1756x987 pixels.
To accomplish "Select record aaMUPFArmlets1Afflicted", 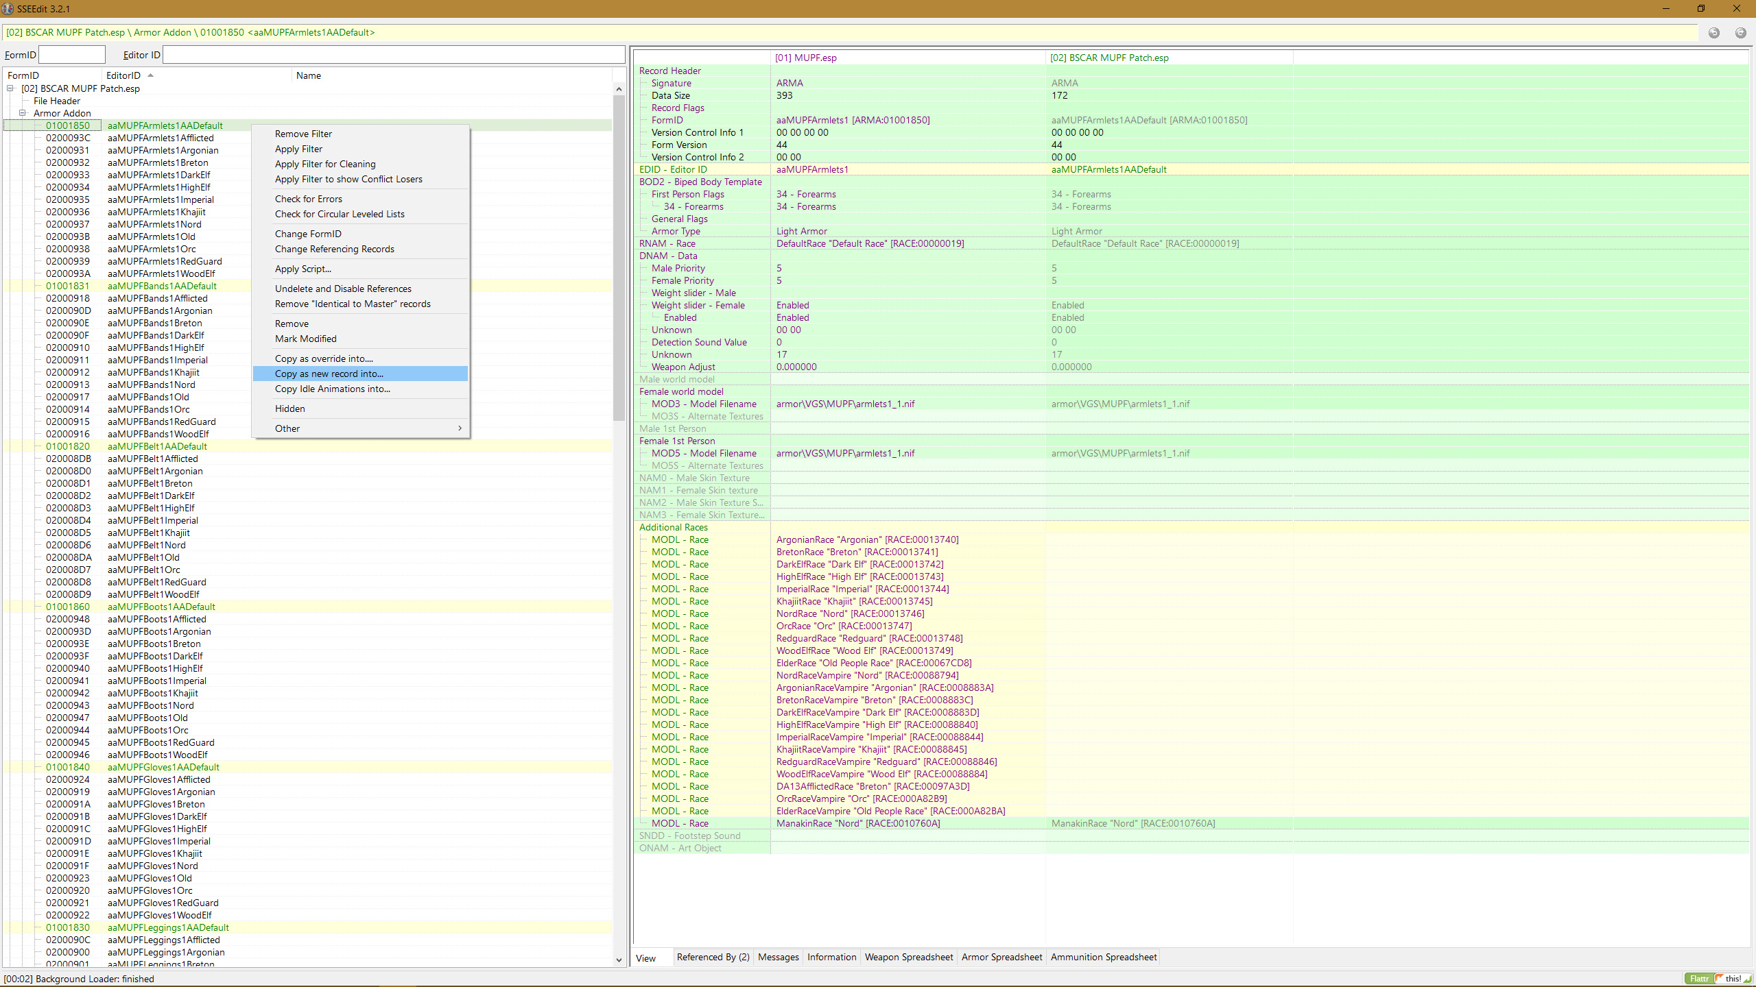I will click(161, 138).
